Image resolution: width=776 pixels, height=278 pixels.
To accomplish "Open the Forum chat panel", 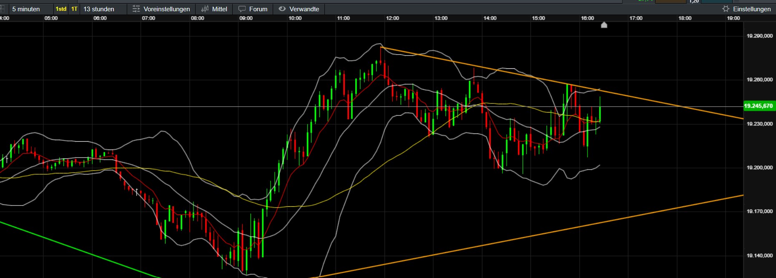I will click(253, 9).
